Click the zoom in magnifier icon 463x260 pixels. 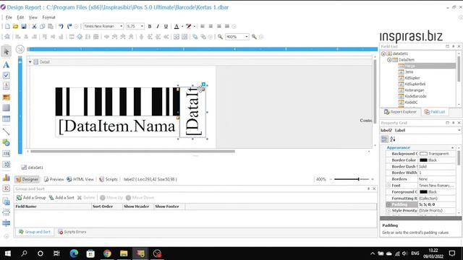tap(254, 37)
